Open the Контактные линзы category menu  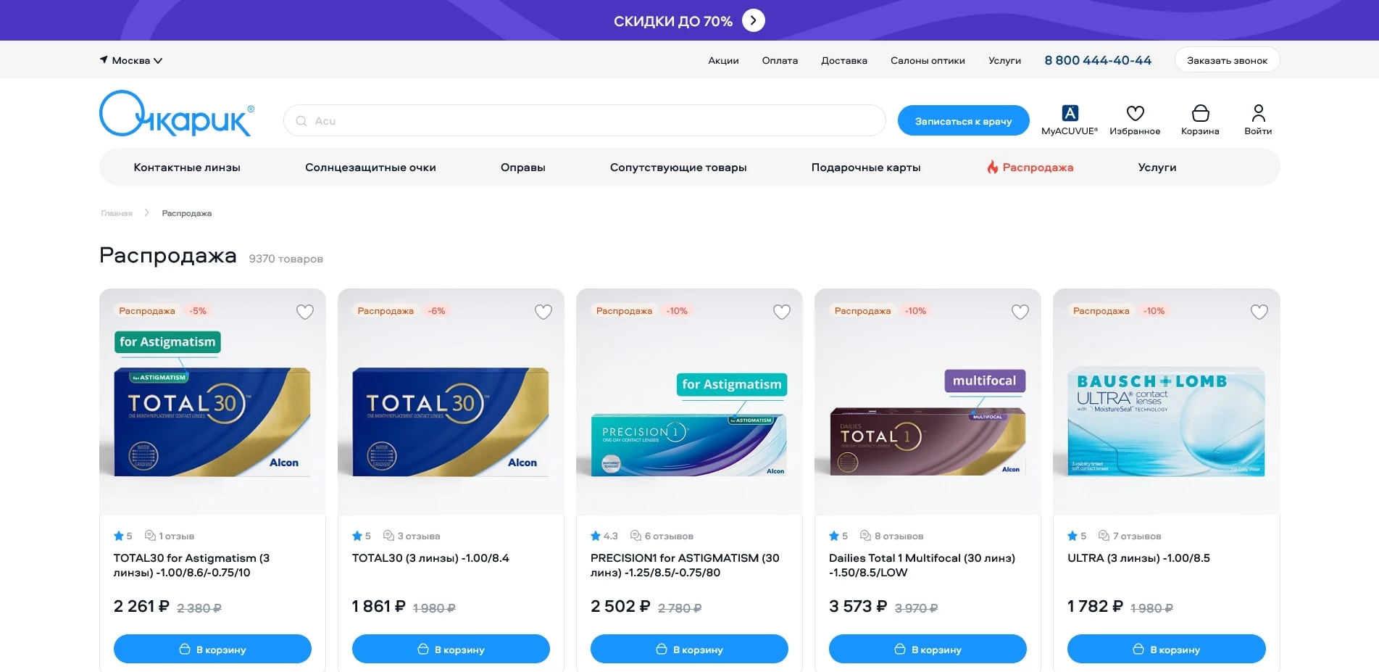click(187, 167)
